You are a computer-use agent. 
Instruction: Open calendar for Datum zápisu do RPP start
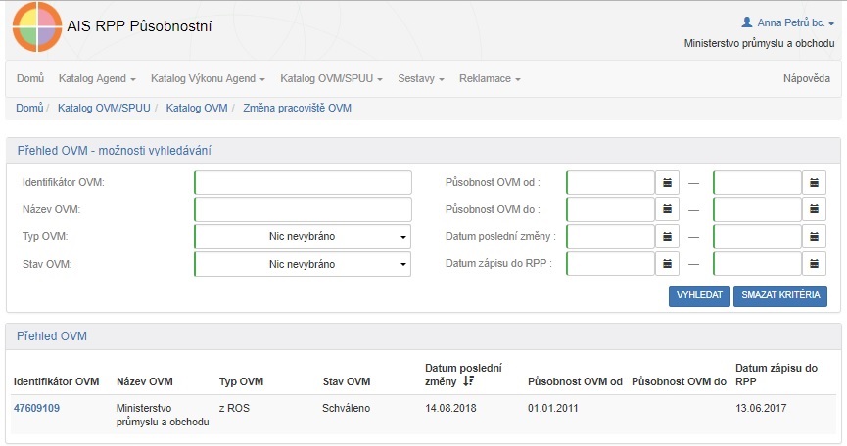point(668,264)
